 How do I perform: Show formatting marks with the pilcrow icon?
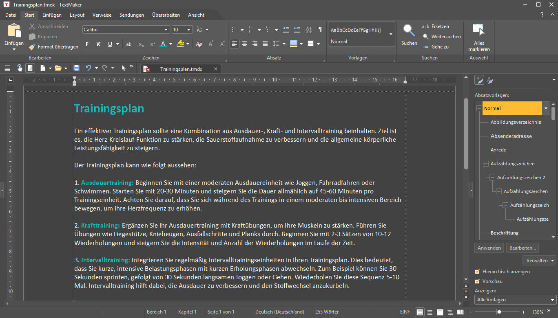320,30
